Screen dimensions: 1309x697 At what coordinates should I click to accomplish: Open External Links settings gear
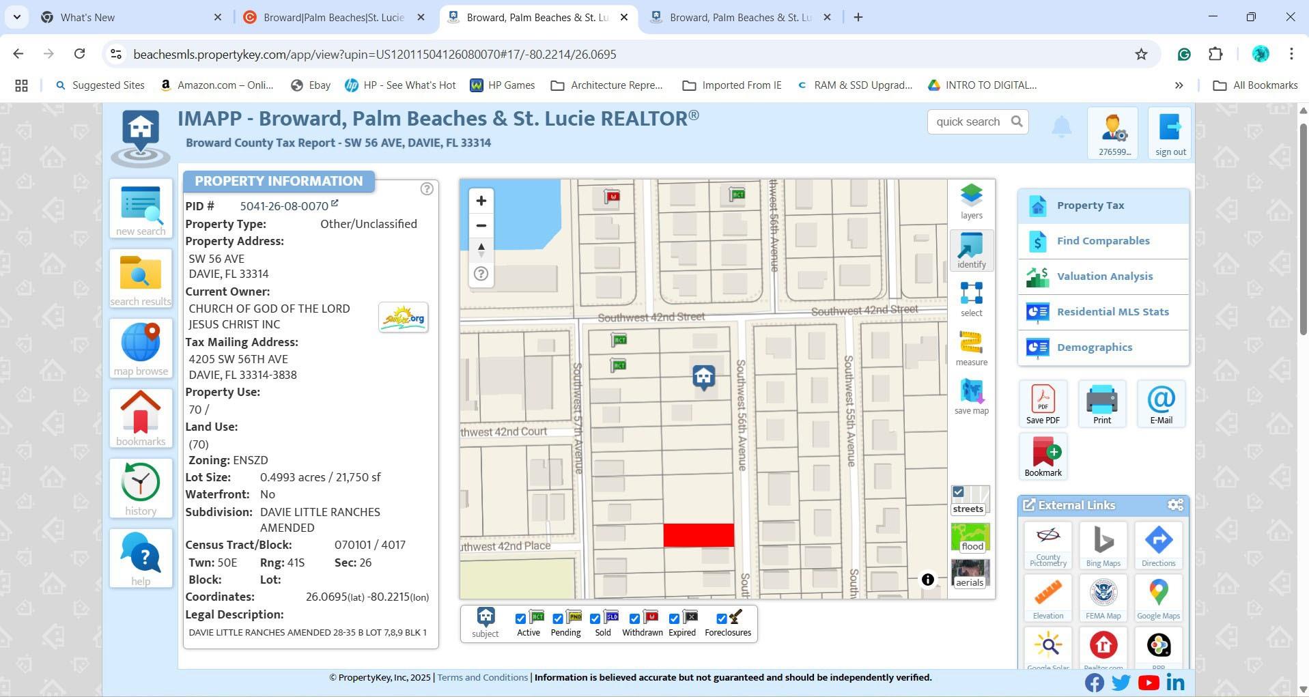(x=1174, y=505)
